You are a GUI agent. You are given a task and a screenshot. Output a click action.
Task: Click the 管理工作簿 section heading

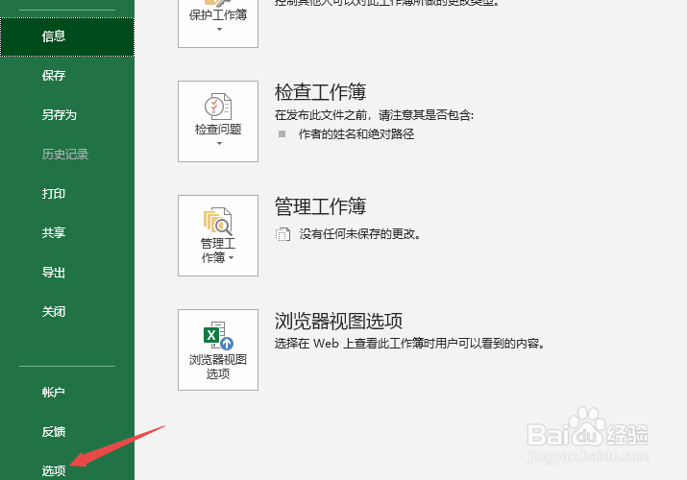[320, 206]
